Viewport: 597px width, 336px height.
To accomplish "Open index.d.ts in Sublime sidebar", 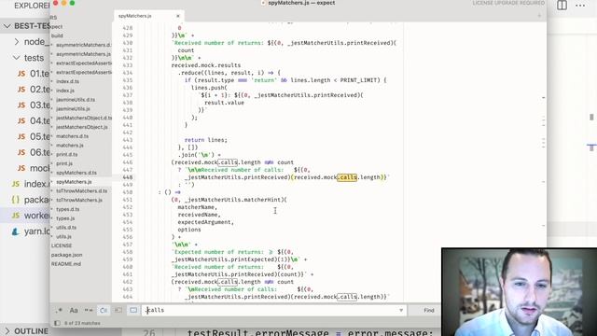I will tap(68, 81).
